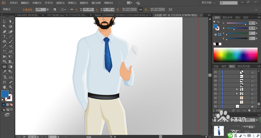Select the Magic Wand tool

click(x=4, y=26)
